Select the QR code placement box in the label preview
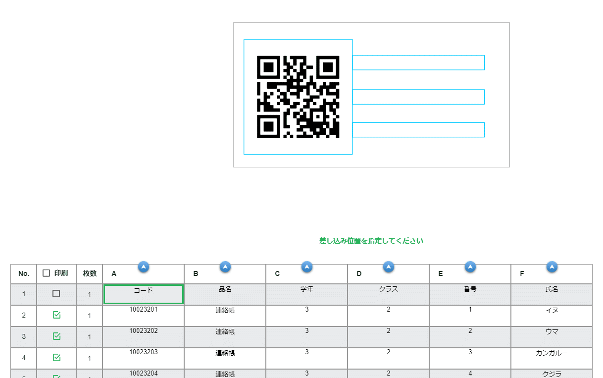The height and width of the screenshot is (378, 603). click(298, 97)
